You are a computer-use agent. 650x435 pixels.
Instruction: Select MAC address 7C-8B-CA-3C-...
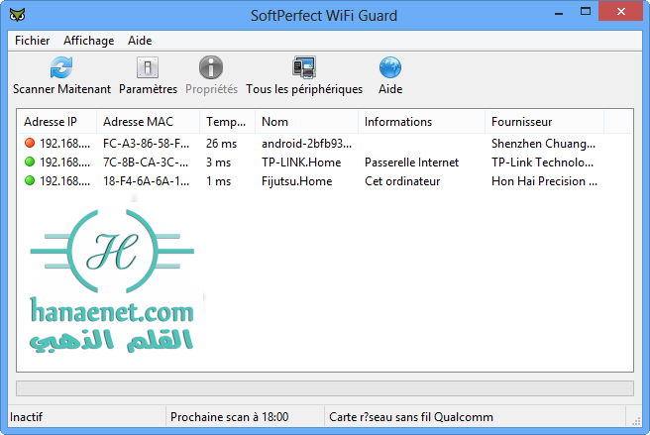(146, 163)
